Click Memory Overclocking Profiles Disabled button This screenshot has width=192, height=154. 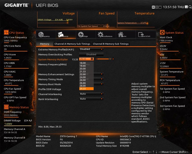coord(91,54)
